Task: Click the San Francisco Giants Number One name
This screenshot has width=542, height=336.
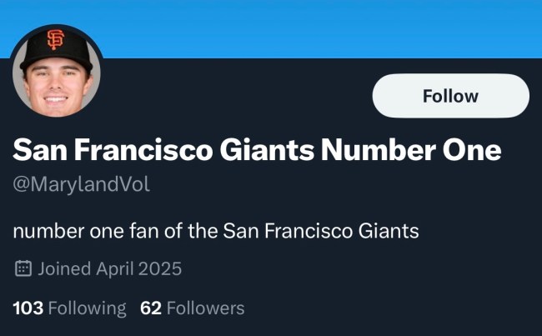Action: tap(257, 150)
